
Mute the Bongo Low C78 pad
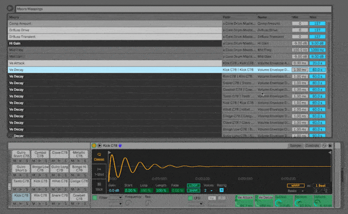pyautogui.click(x=34, y=175)
